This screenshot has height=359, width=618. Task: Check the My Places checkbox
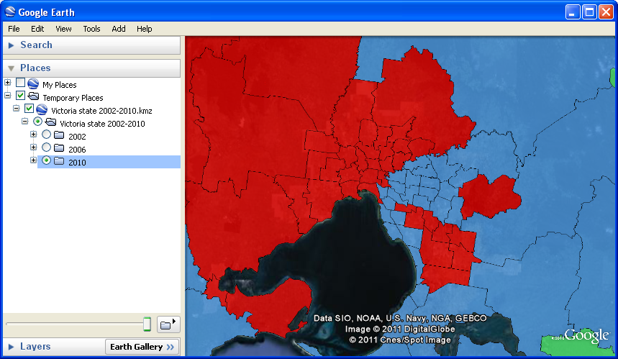20,82
